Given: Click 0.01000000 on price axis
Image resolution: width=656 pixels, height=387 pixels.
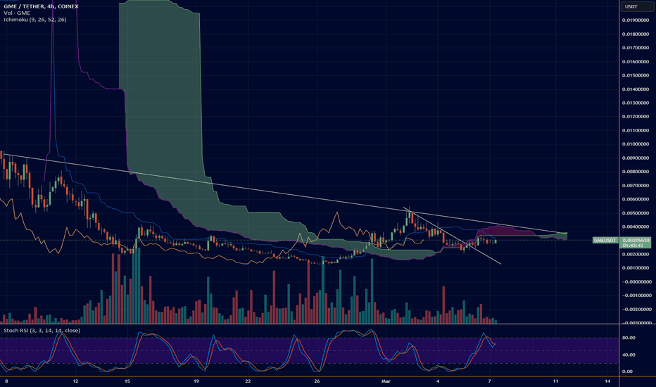Looking at the screenshot, I should point(636,144).
